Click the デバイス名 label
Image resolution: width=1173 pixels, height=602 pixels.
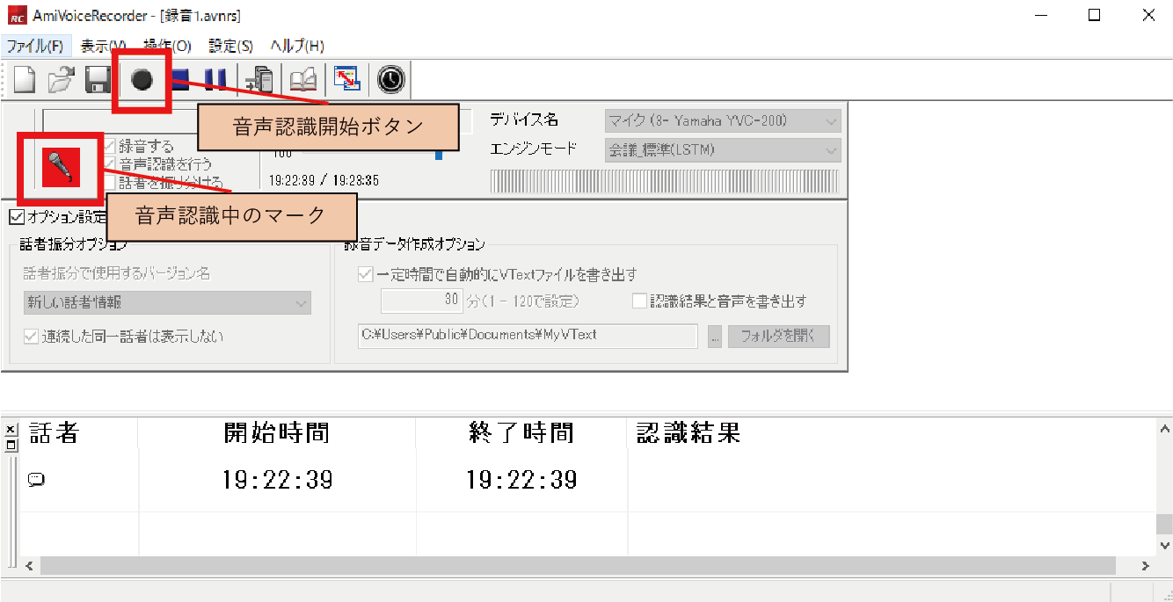tap(524, 120)
